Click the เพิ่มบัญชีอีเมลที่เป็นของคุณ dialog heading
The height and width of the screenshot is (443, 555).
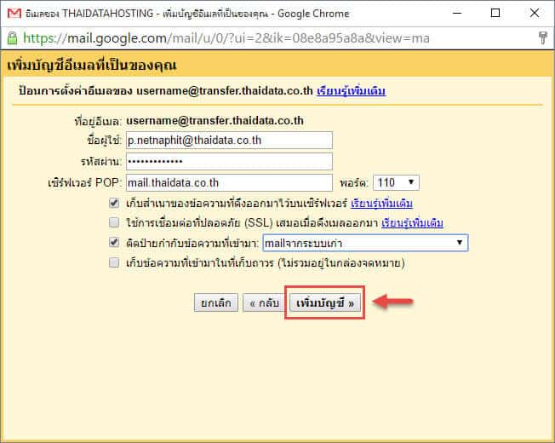(92, 65)
